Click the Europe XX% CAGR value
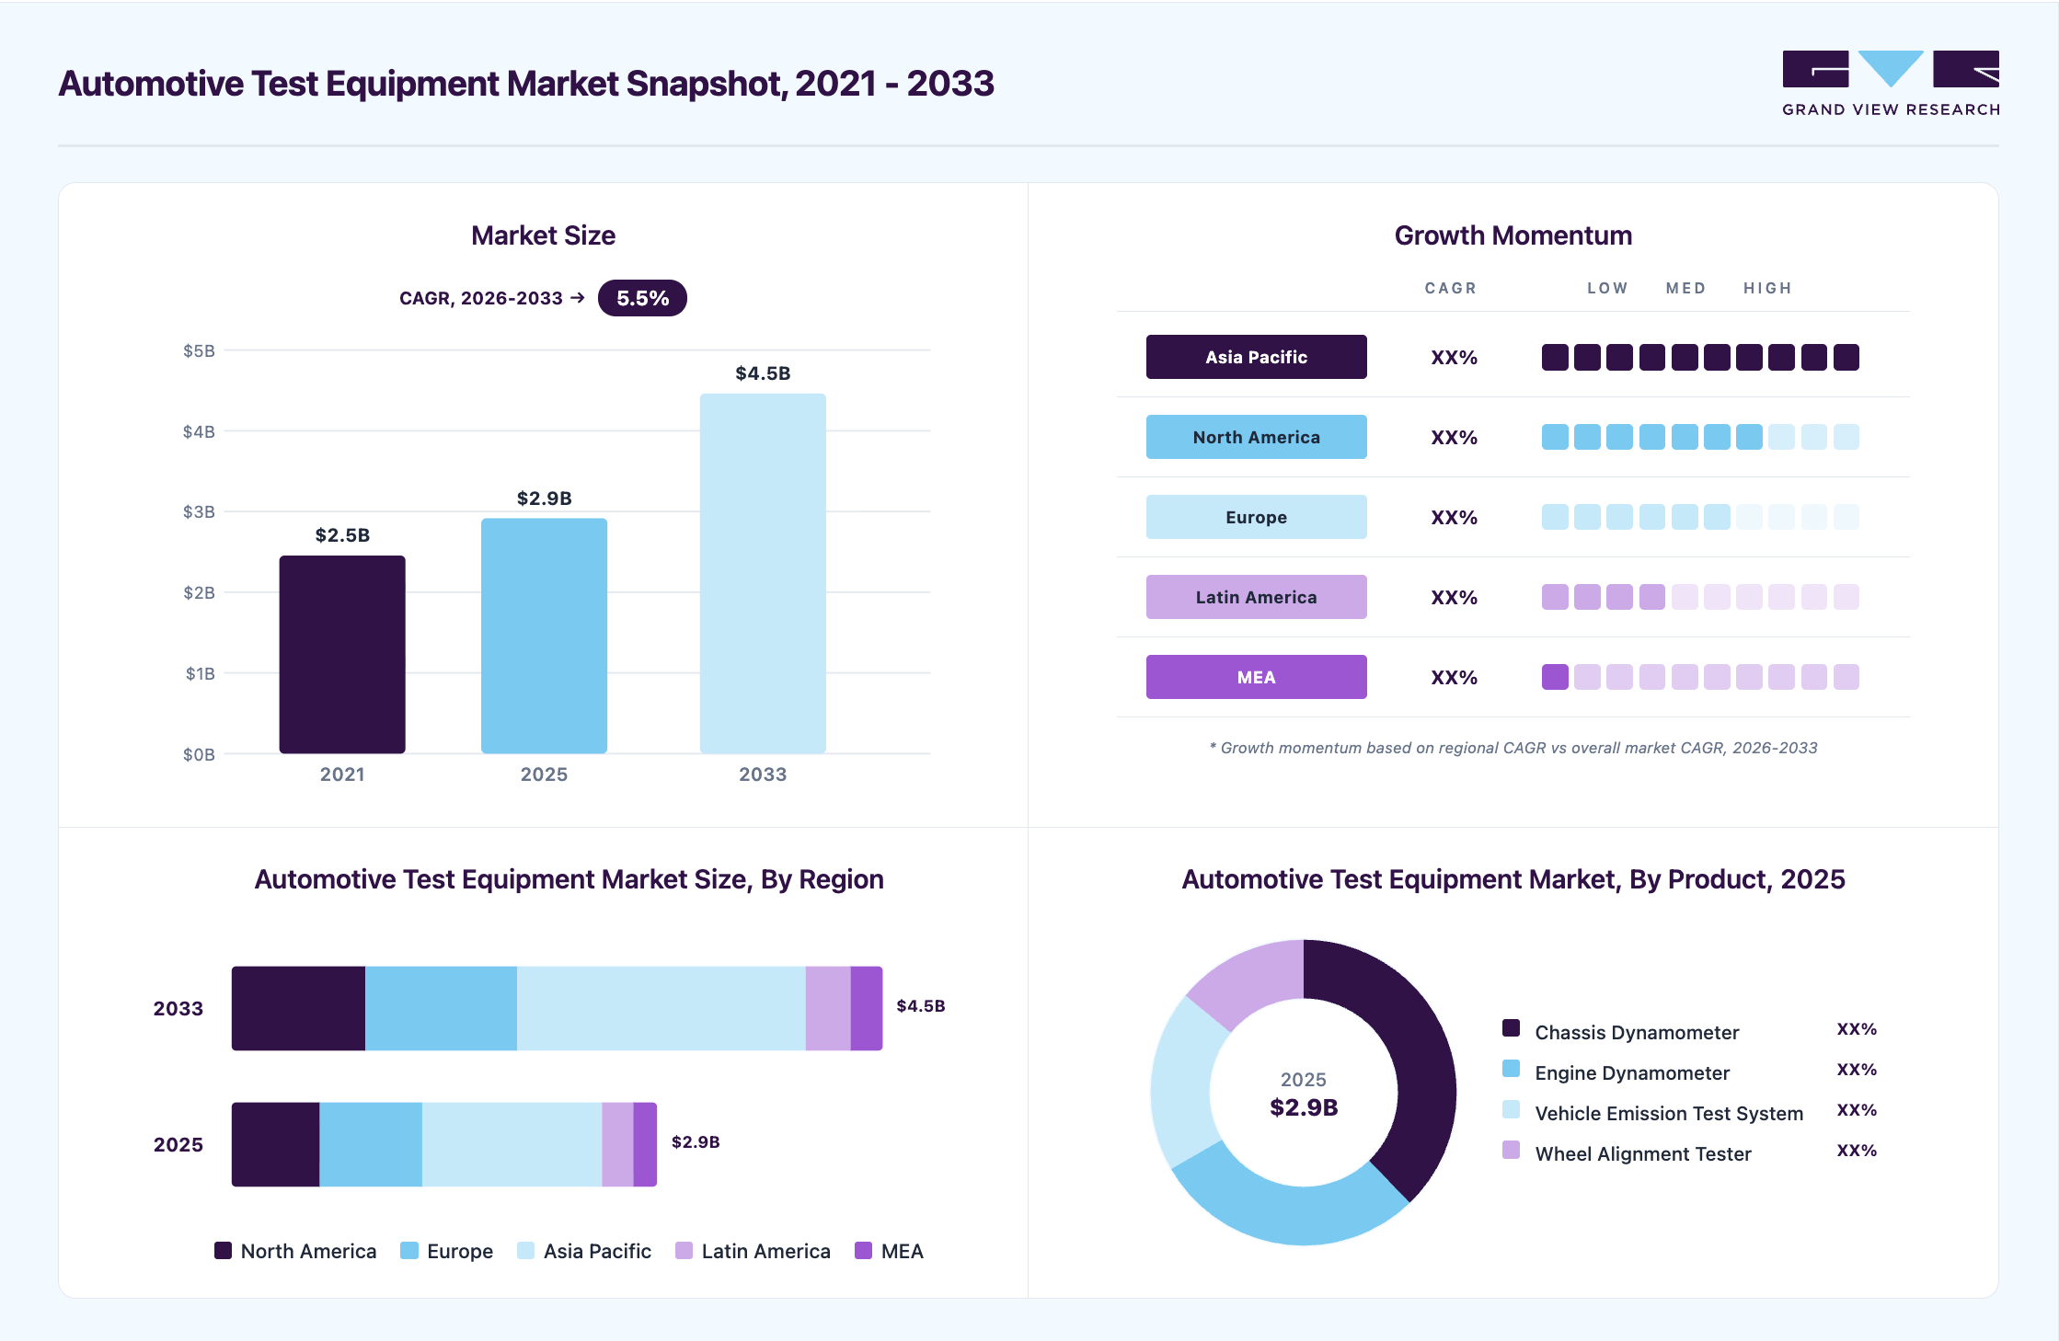This screenshot has width=2059, height=1341. click(x=1454, y=518)
